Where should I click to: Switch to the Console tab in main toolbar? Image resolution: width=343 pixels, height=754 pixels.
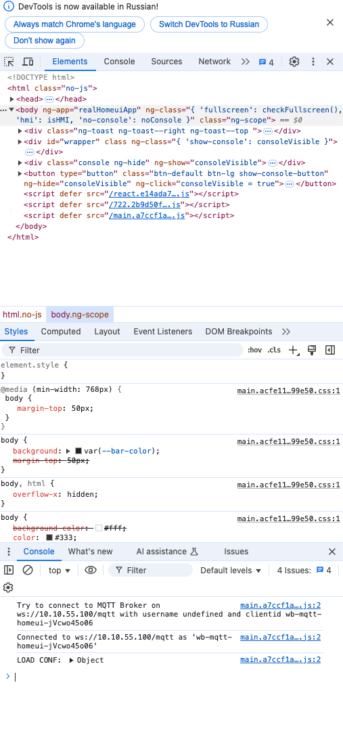coord(119,62)
